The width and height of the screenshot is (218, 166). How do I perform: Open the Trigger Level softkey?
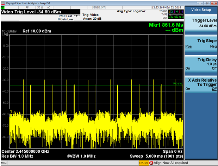pyautogui.click(x=201, y=23)
